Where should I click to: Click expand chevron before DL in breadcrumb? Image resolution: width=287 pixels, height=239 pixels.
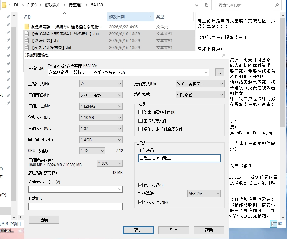pos(10,5)
